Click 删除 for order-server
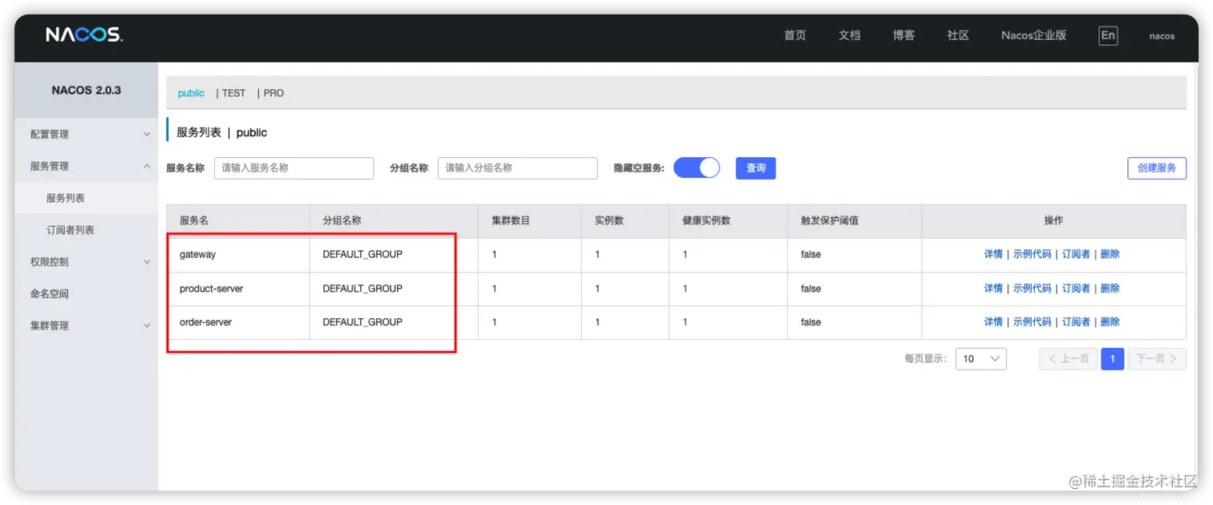 point(1110,322)
